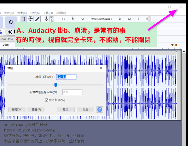Close the Audacity main window
This screenshot has height=146, width=188.
click(x=180, y=7)
